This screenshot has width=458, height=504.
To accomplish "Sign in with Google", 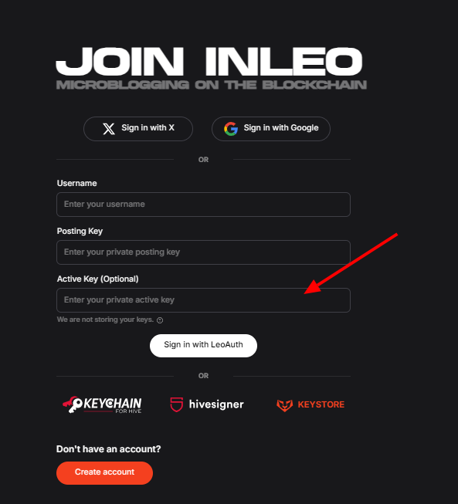I will (x=271, y=129).
